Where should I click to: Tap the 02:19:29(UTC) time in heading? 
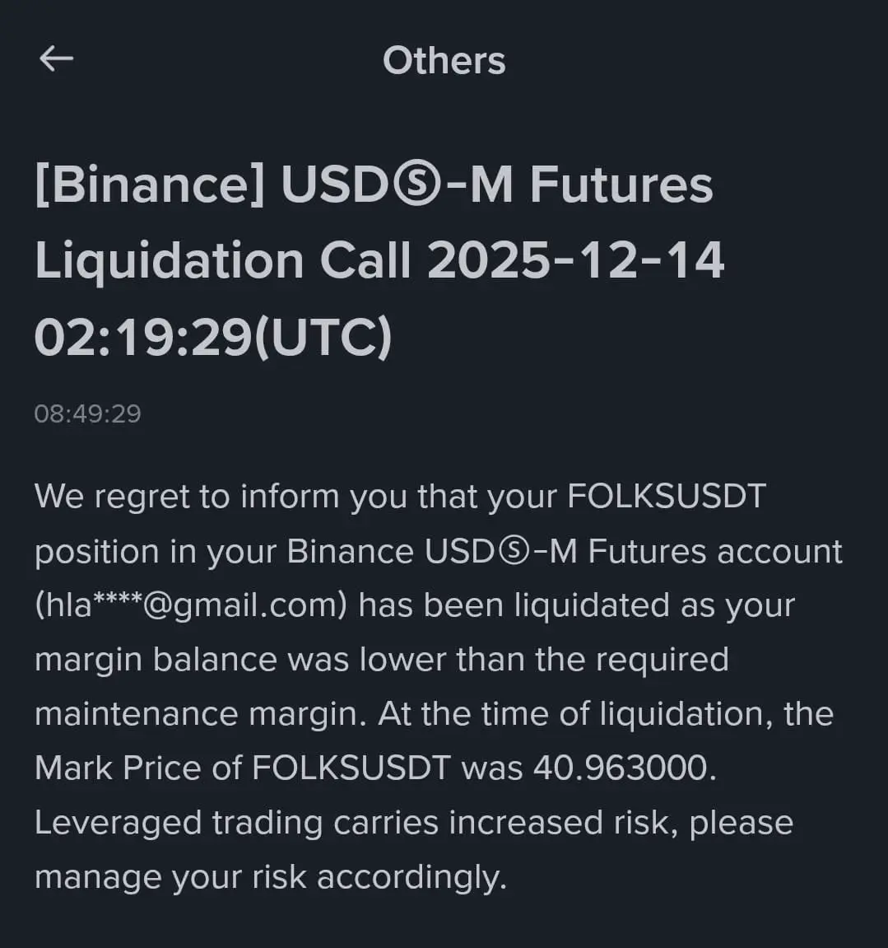tap(213, 337)
